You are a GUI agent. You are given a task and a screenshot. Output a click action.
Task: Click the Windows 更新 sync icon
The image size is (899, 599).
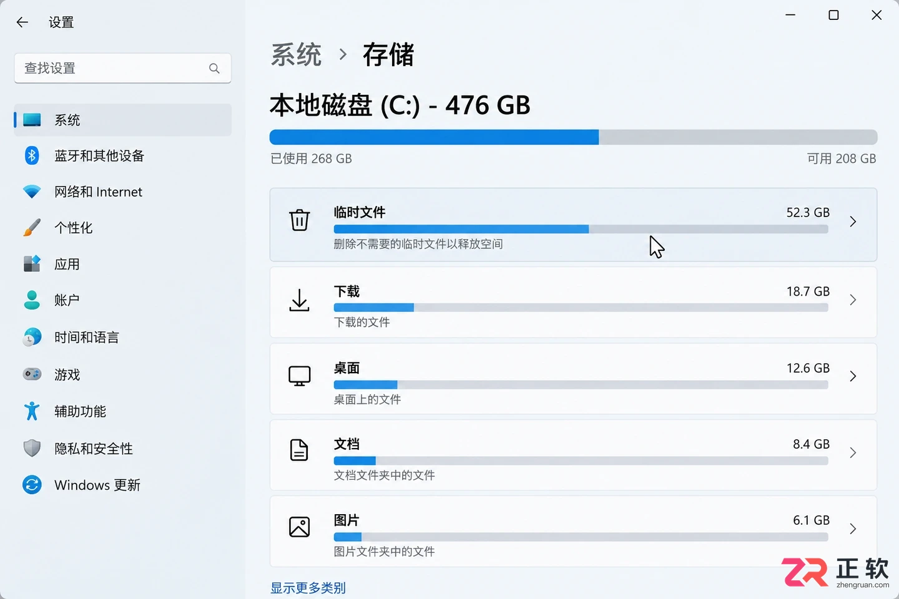click(32, 485)
